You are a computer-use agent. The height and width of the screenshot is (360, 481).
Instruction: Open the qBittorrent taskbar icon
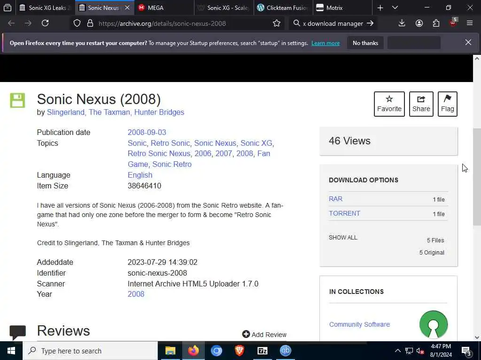285,351
